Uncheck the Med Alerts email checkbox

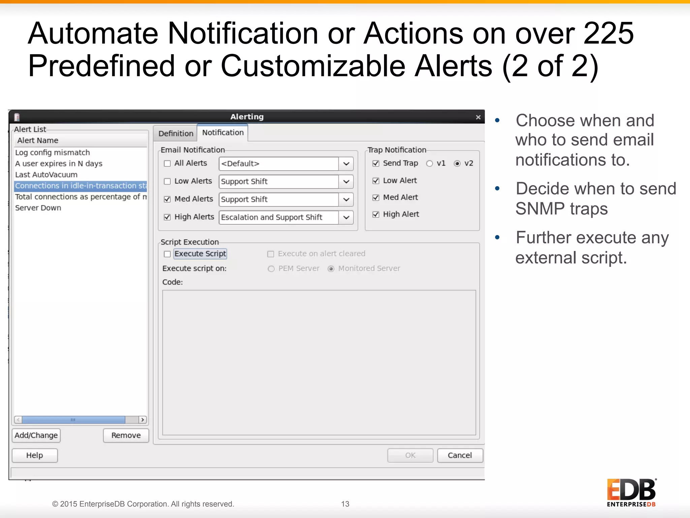[x=167, y=199]
